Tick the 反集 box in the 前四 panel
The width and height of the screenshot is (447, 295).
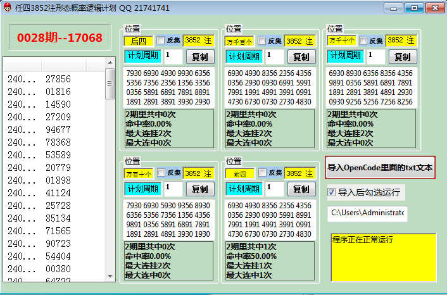[x=262, y=173]
